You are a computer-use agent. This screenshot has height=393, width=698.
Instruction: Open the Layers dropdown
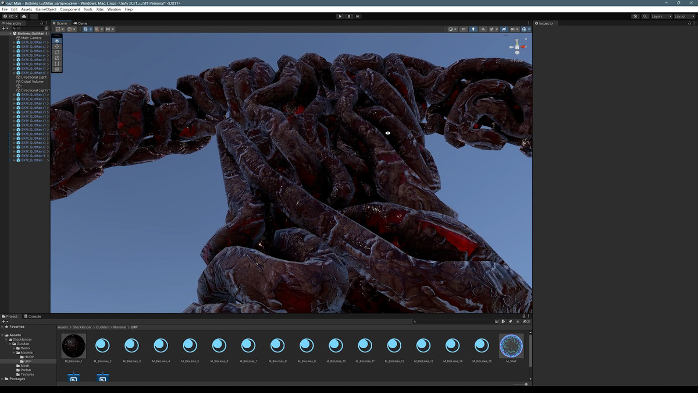(661, 16)
